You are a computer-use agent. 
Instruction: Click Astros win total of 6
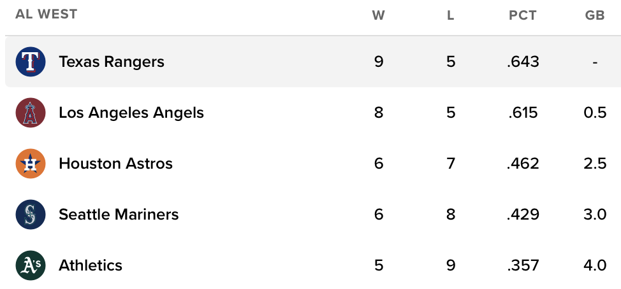click(x=379, y=164)
